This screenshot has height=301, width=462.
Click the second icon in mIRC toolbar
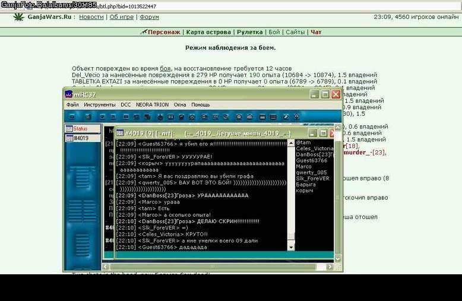(88, 117)
